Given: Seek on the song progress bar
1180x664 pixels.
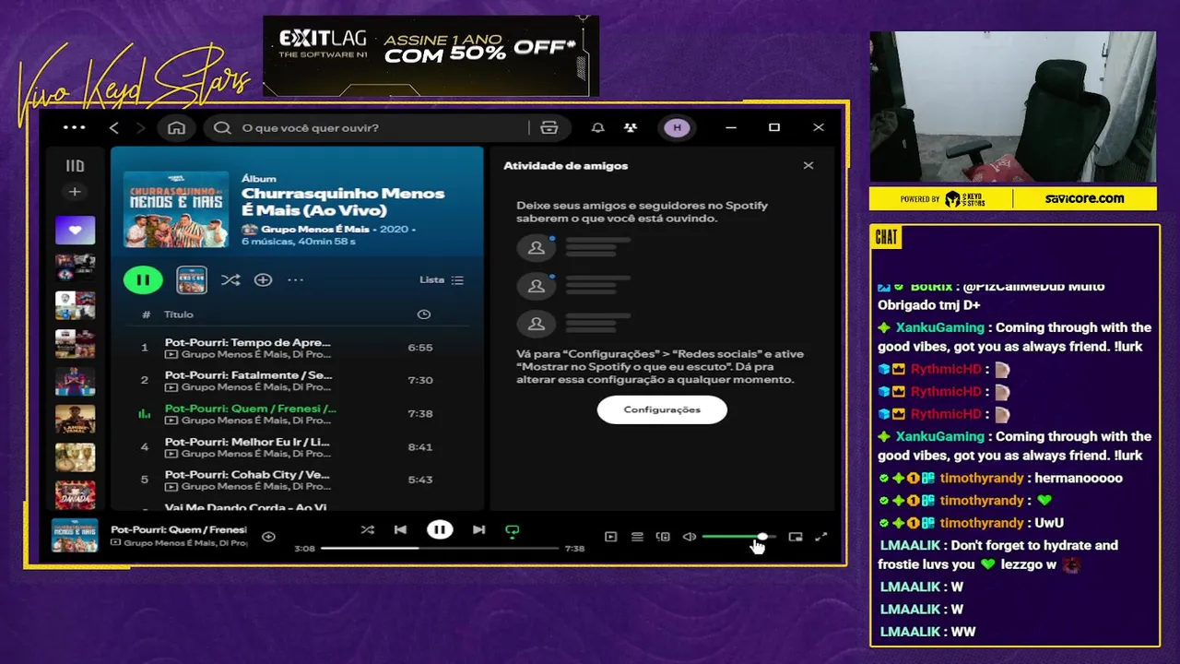Looking at the screenshot, I should coord(440,548).
